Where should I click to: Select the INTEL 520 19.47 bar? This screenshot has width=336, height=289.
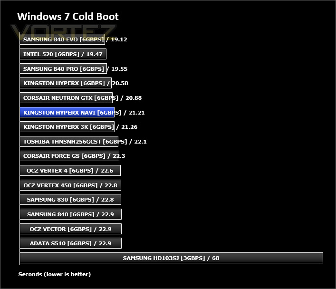coord(63,54)
